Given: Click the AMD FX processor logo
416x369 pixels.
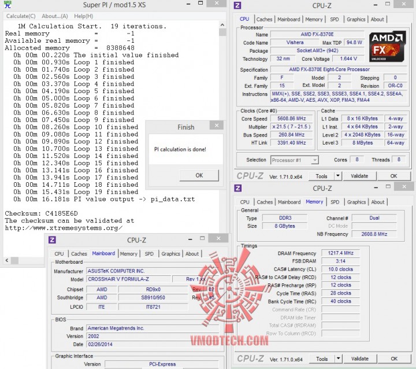Looking at the screenshot, I should 387,46.
